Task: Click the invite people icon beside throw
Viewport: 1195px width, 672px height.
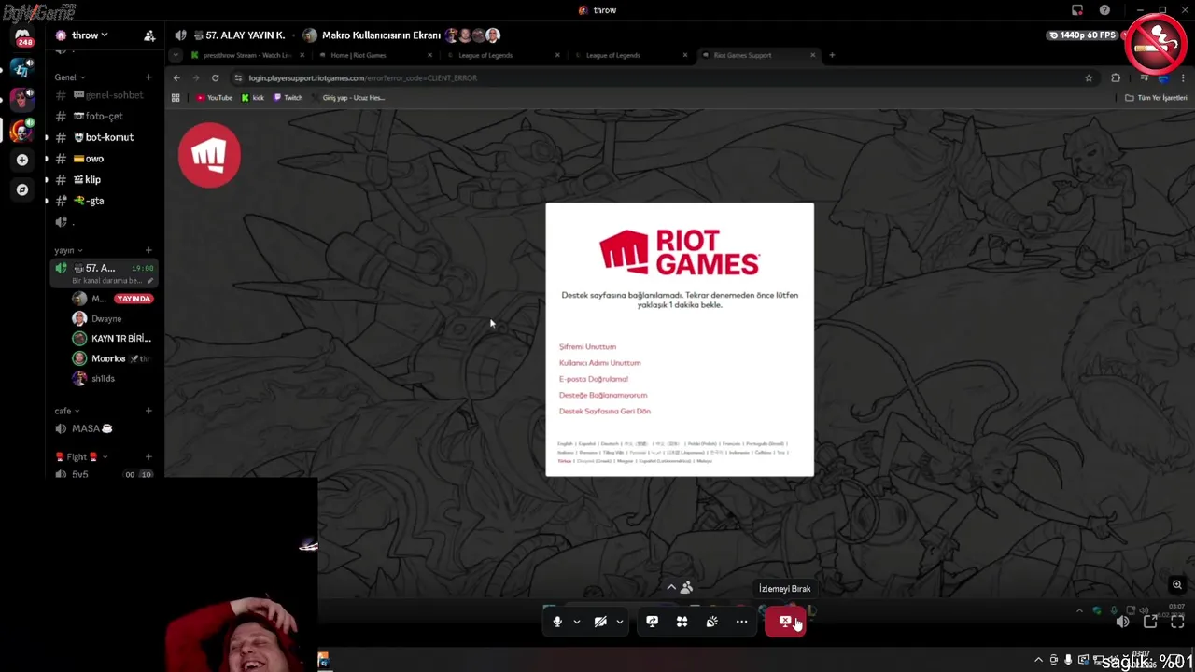Action: click(x=149, y=35)
